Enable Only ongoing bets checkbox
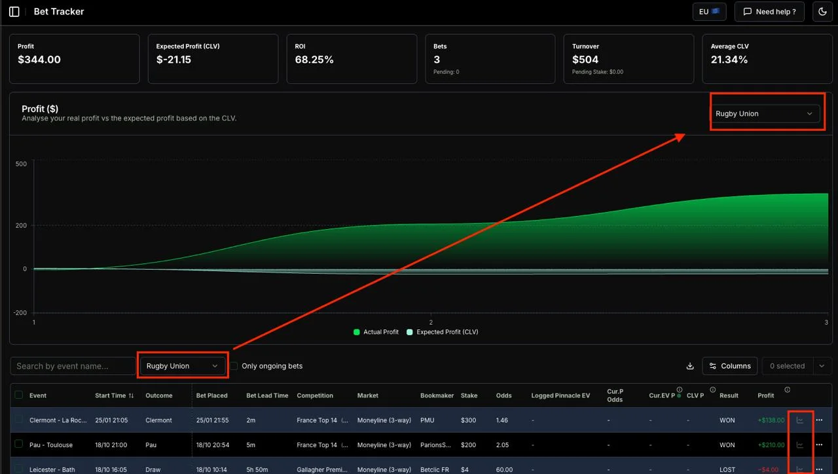Screen dimensions: 838x474 (234, 366)
